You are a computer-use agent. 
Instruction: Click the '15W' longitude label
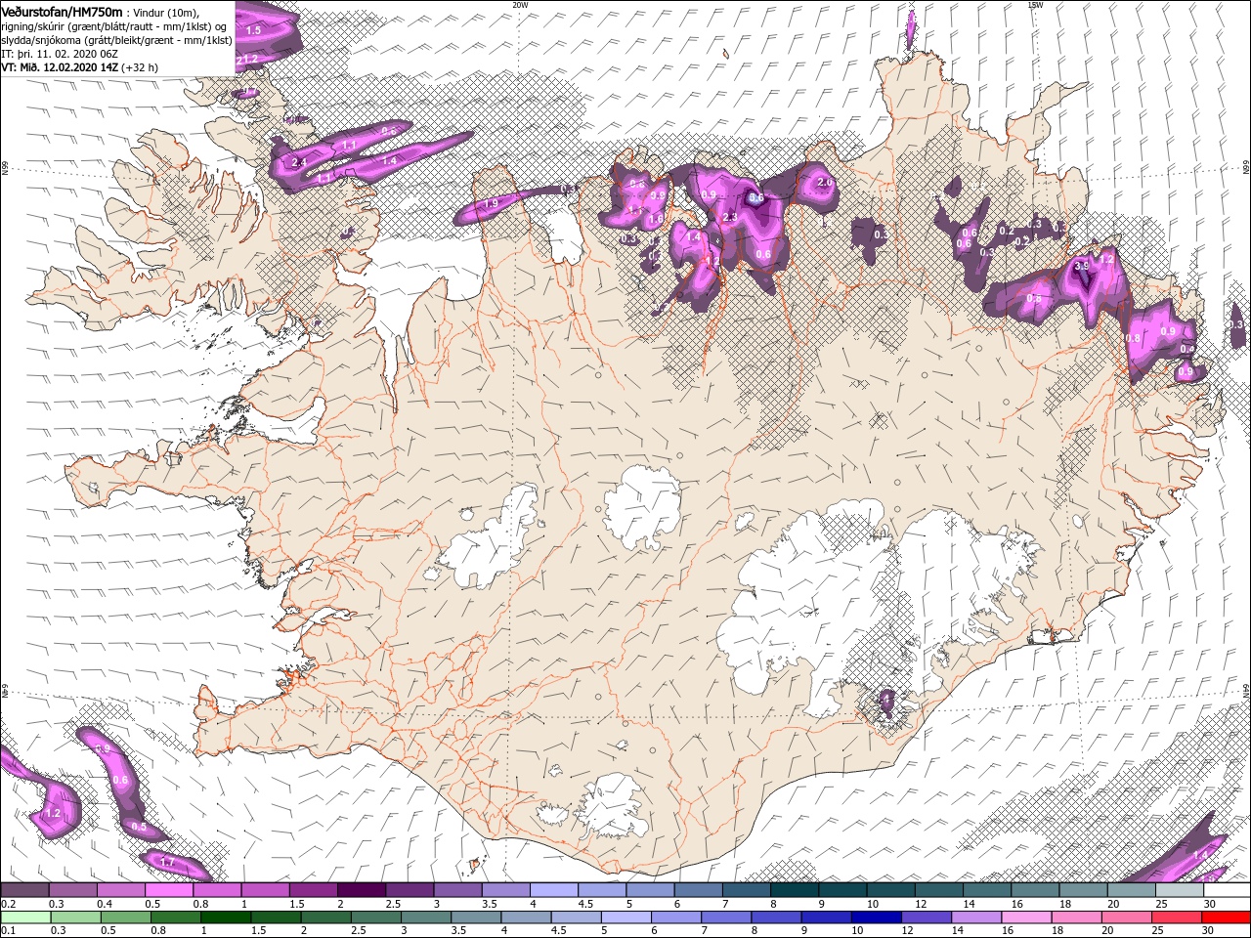point(1035,5)
